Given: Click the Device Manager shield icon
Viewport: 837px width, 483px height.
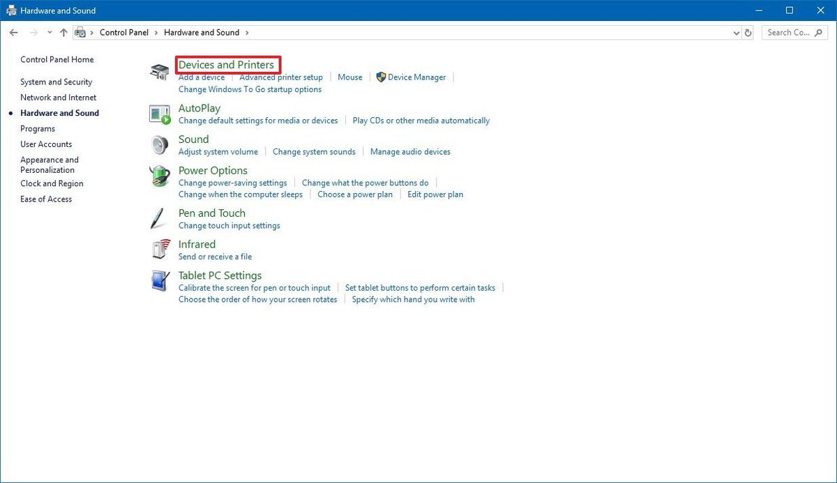Looking at the screenshot, I should pyautogui.click(x=380, y=77).
